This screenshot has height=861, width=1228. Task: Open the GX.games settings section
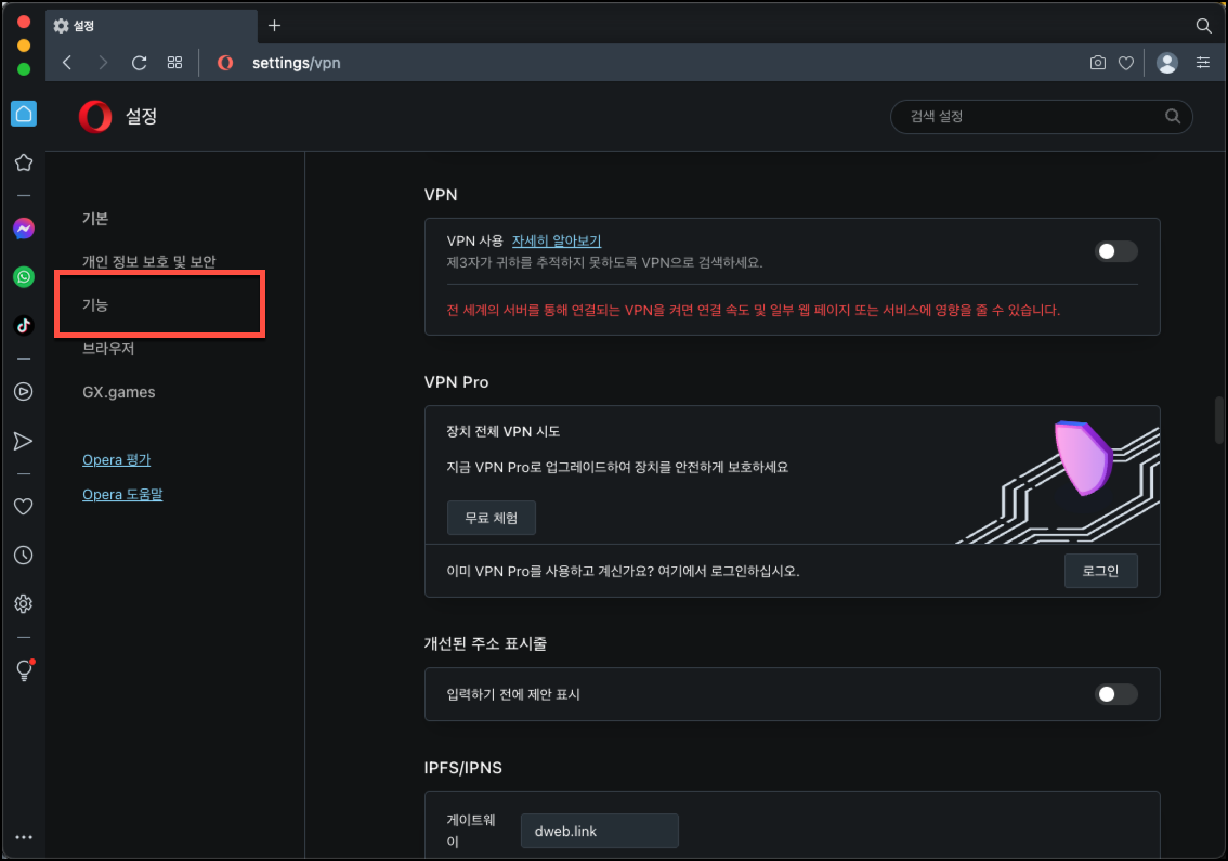(x=119, y=392)
